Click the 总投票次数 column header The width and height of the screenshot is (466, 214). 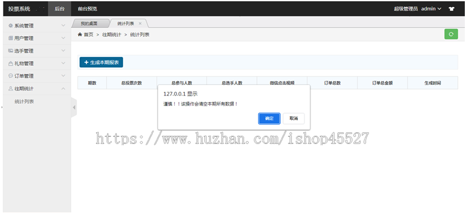(131, 83)
